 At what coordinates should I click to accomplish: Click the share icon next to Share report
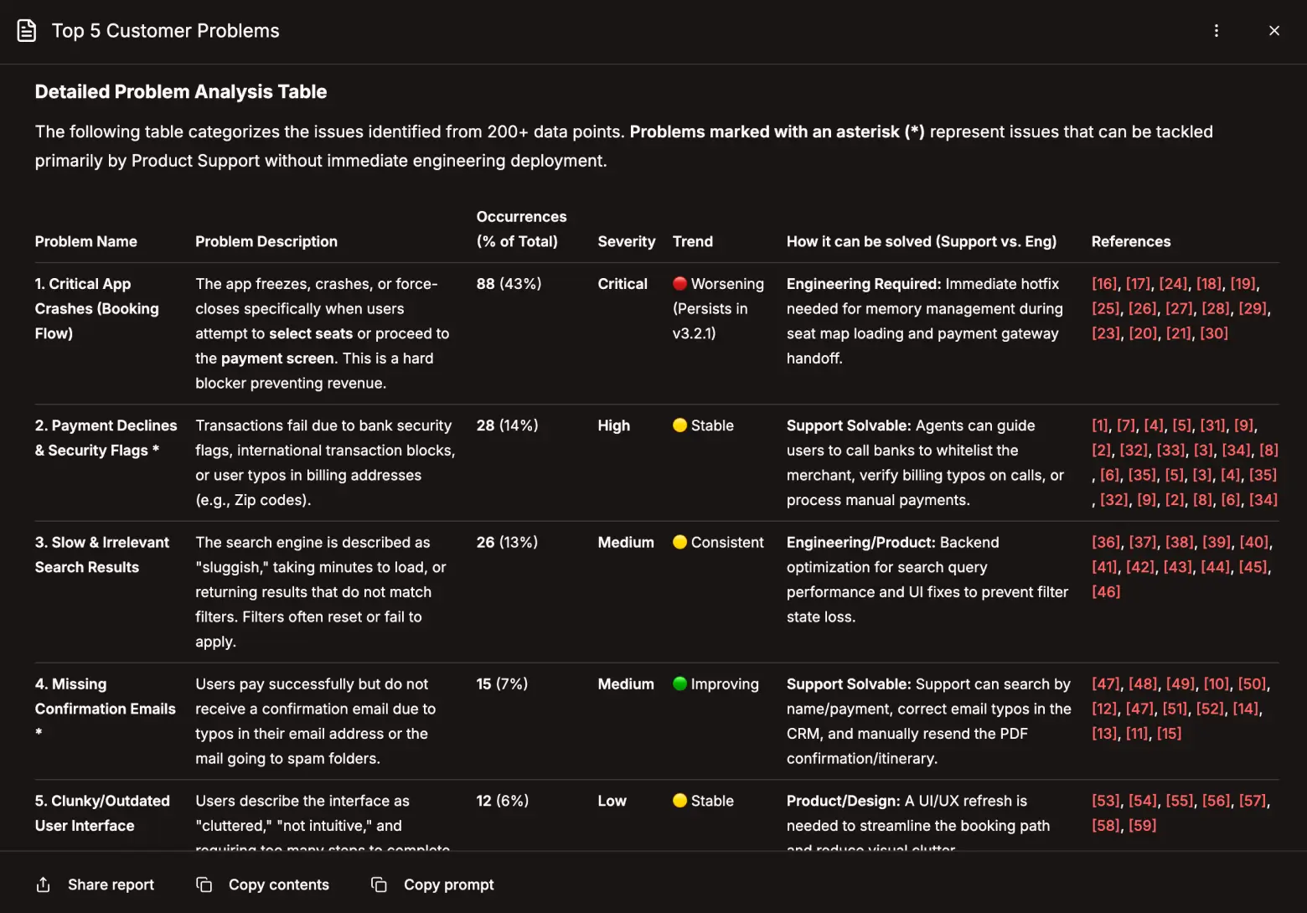click(42, 885)
